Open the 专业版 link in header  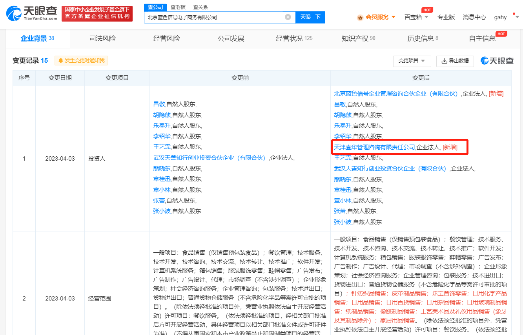click(x=446, y=17)
